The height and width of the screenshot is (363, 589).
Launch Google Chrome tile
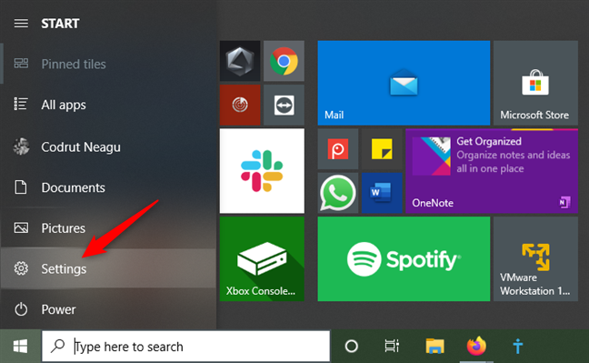coord(284,61)
